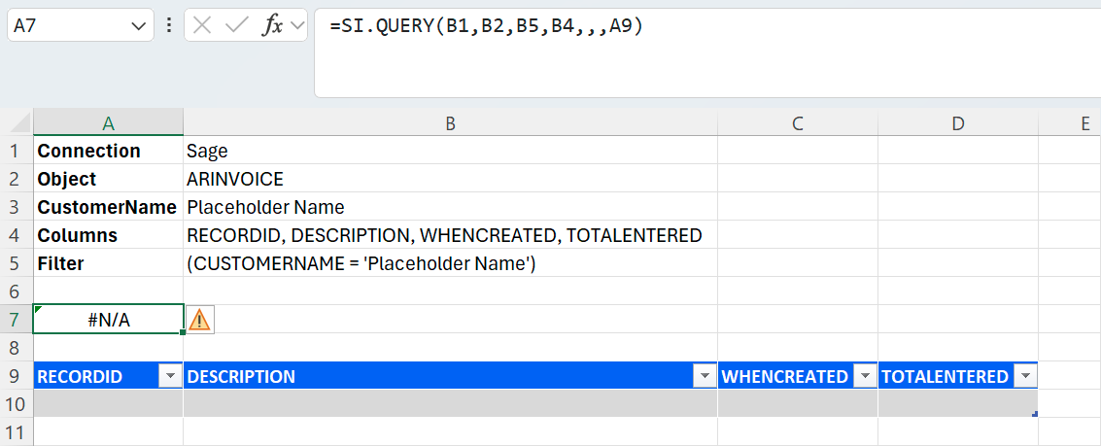Click the Insert Function fx icon

272,26
